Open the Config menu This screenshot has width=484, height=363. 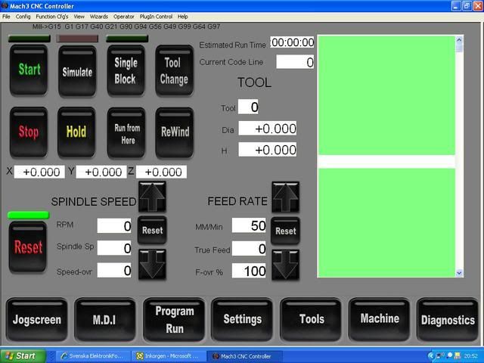click(23, 17)
